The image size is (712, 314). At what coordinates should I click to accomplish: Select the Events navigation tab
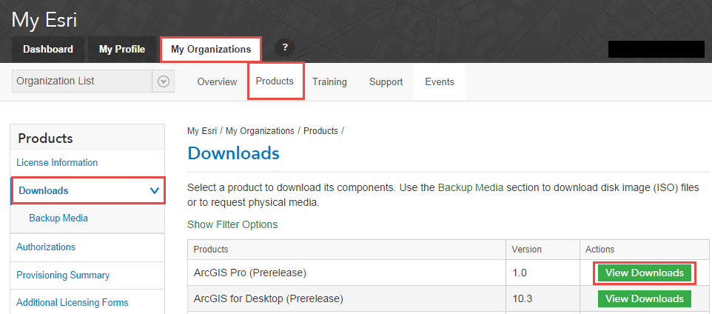click(x=440, y=82)
